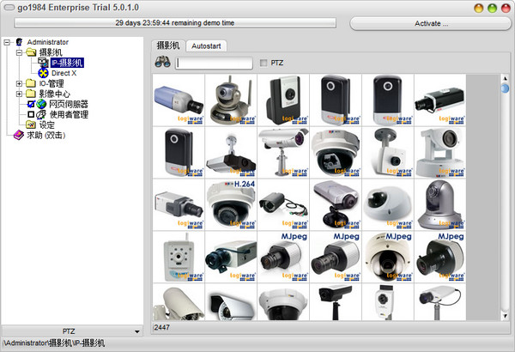Click the Activate button
The image size is (515, 352).
coord(431,23)
